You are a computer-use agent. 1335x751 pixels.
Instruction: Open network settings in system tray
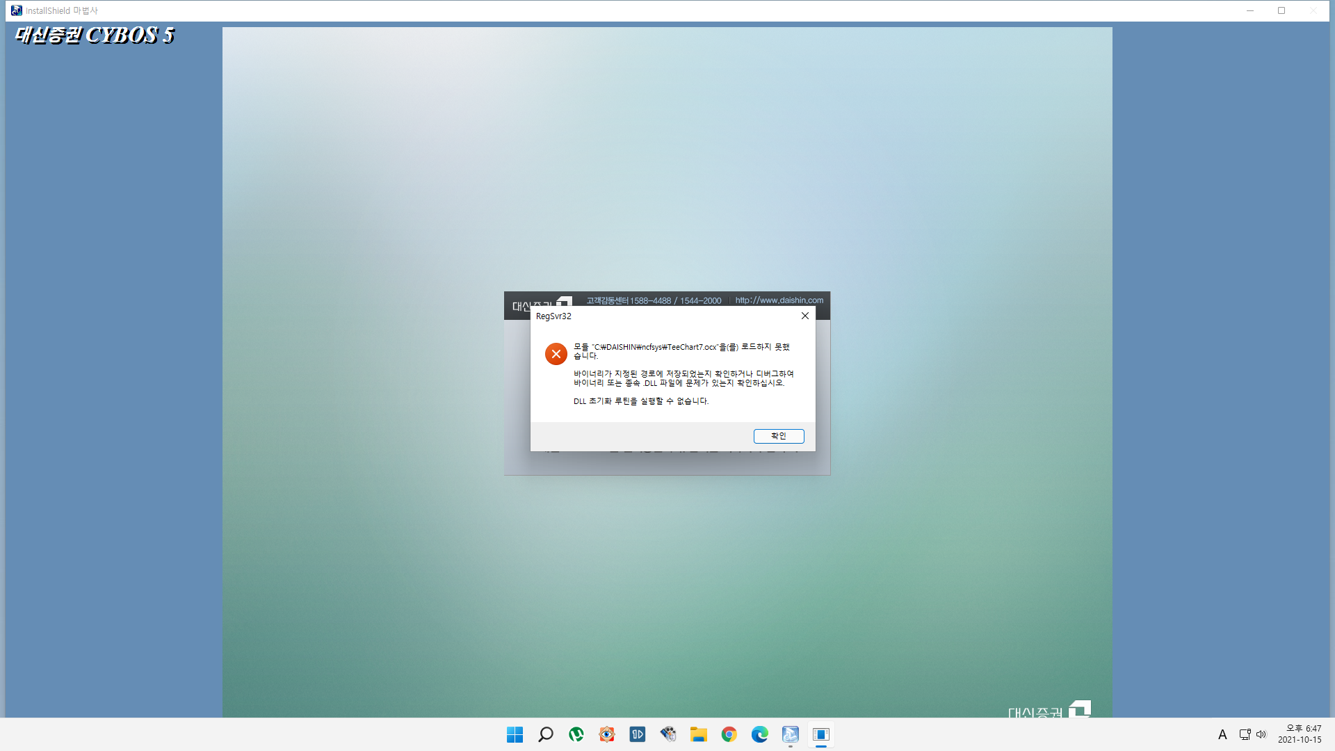1245,734
